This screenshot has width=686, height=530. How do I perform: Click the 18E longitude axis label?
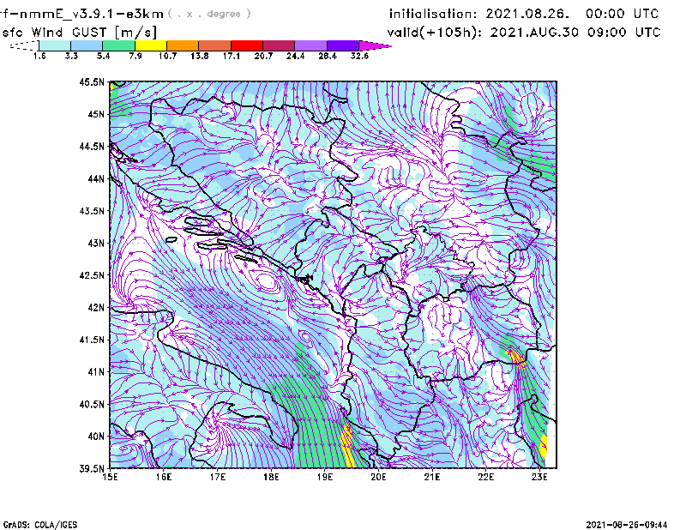[271, 478]
